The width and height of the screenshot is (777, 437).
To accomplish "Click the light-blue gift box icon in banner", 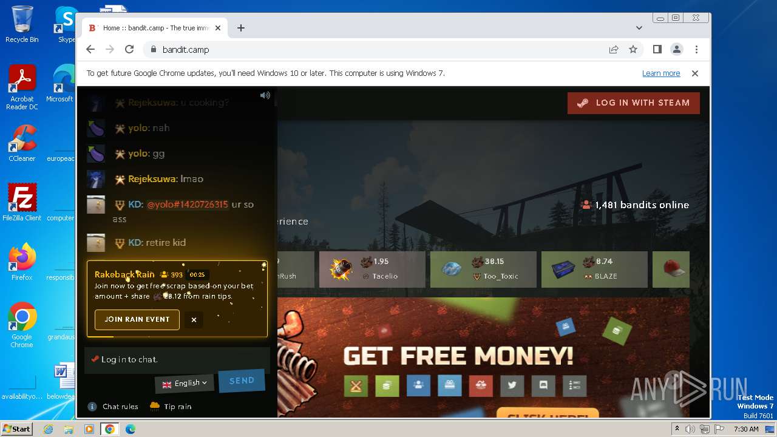I will point(449,385).
